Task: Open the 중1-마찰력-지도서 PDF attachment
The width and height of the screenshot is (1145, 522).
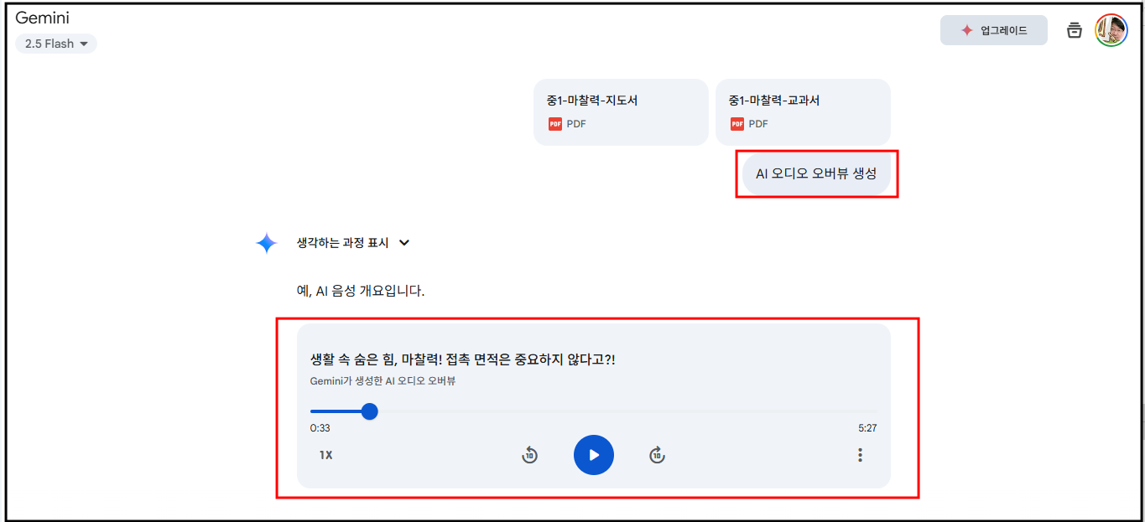Action: 621,112
